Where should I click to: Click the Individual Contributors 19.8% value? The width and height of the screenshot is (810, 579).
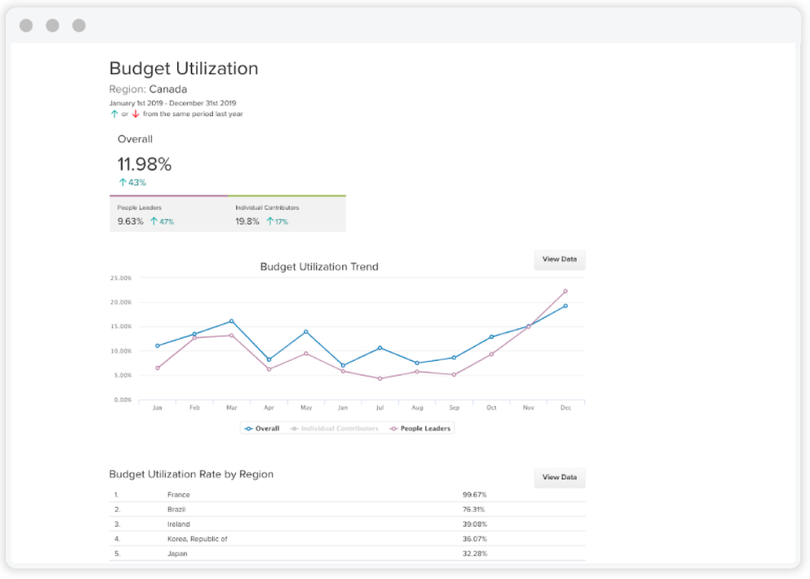[x=247, y=221]
